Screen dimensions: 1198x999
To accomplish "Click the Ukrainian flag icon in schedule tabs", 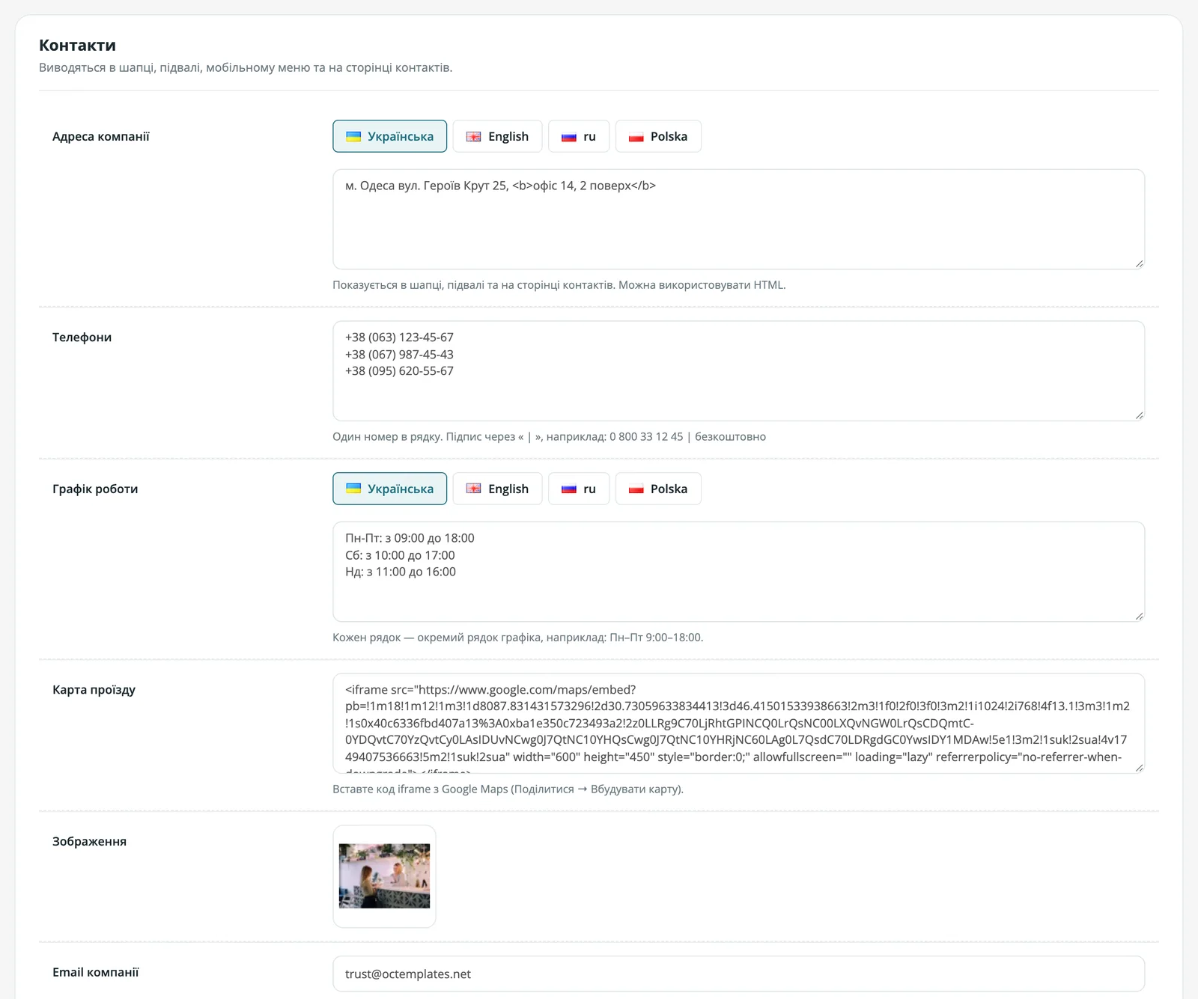I will (353, 489).
